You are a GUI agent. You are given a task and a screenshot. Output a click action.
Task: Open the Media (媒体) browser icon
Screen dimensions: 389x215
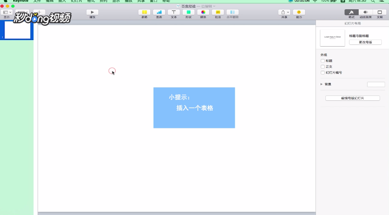pyautogui.click(x=203, y=12)
